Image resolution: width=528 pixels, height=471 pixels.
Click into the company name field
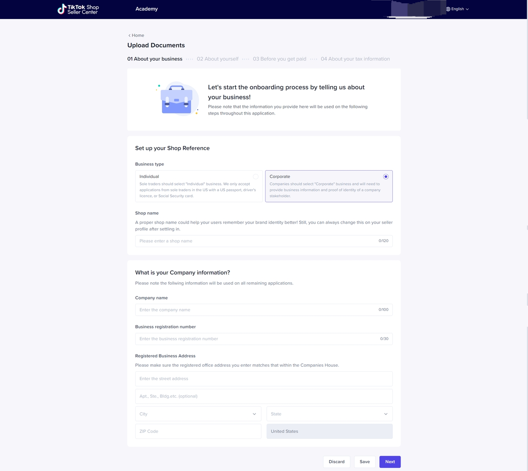[x=256, y=310]
